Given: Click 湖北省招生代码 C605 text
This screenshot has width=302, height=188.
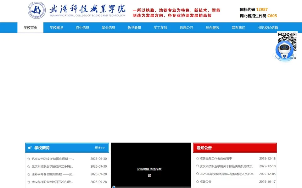Looking at the screenshot, I should pos(258,16).
